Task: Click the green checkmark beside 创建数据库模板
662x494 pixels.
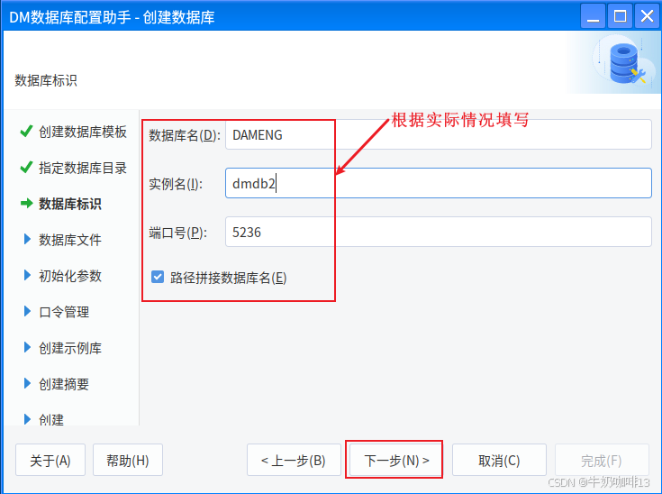Action: pos(26,131)
